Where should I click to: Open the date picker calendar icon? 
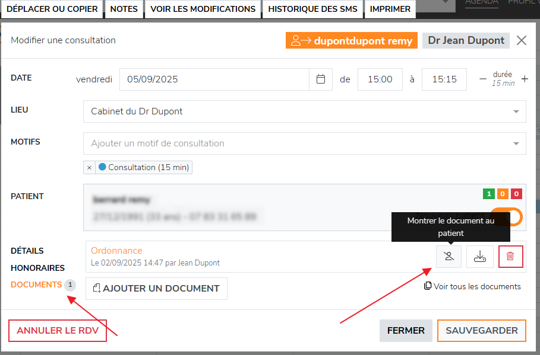click(x=321, y=79)
